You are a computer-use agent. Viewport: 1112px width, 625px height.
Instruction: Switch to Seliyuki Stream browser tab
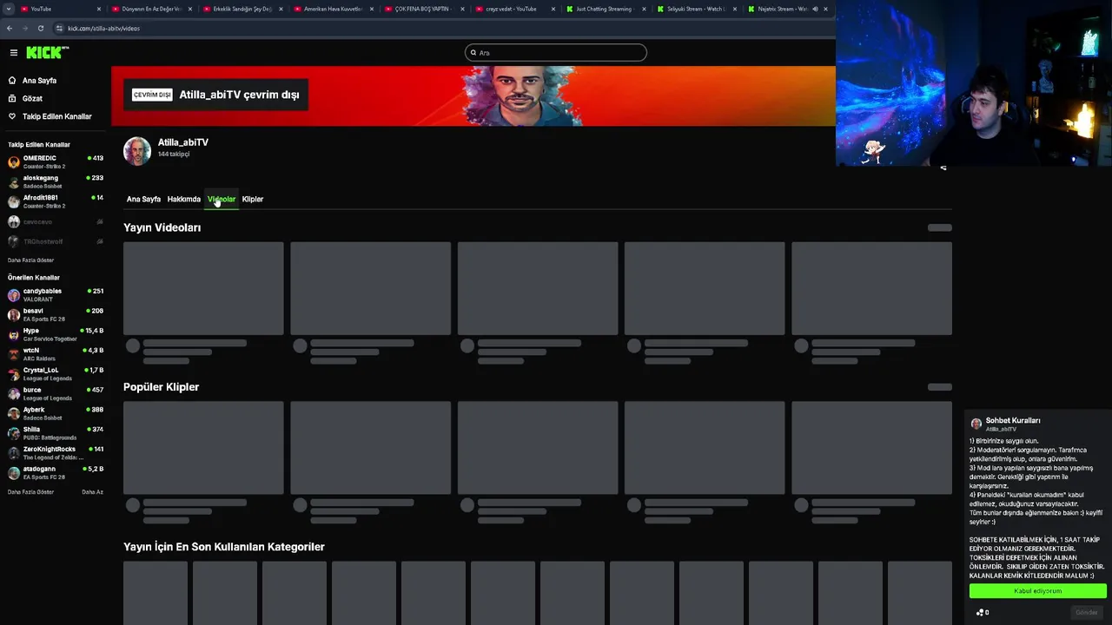pos(696,9)
